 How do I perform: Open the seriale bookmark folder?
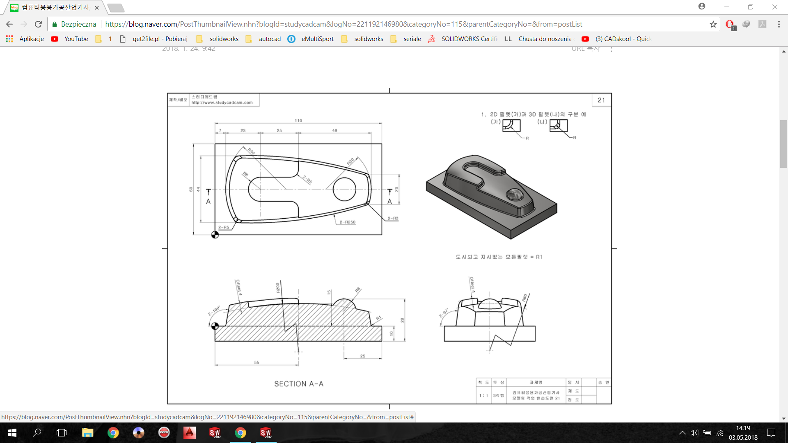click(x=406, y=39)
